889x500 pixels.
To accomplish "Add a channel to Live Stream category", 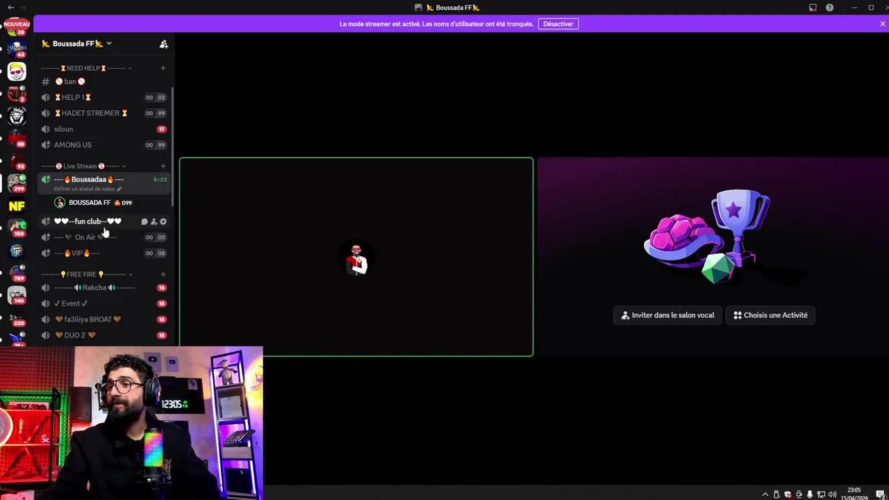I will tap(163, 166).
